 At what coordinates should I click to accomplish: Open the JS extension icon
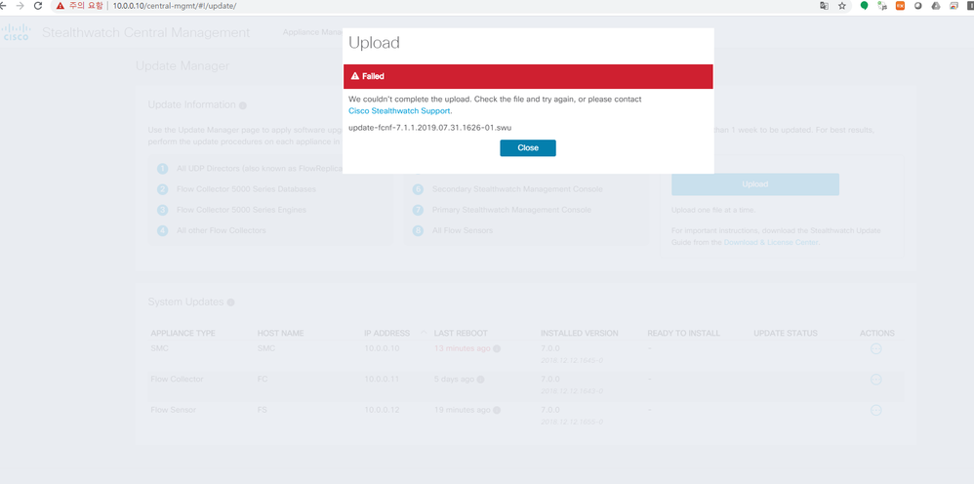pyautogui.click(x=882, y=6)
